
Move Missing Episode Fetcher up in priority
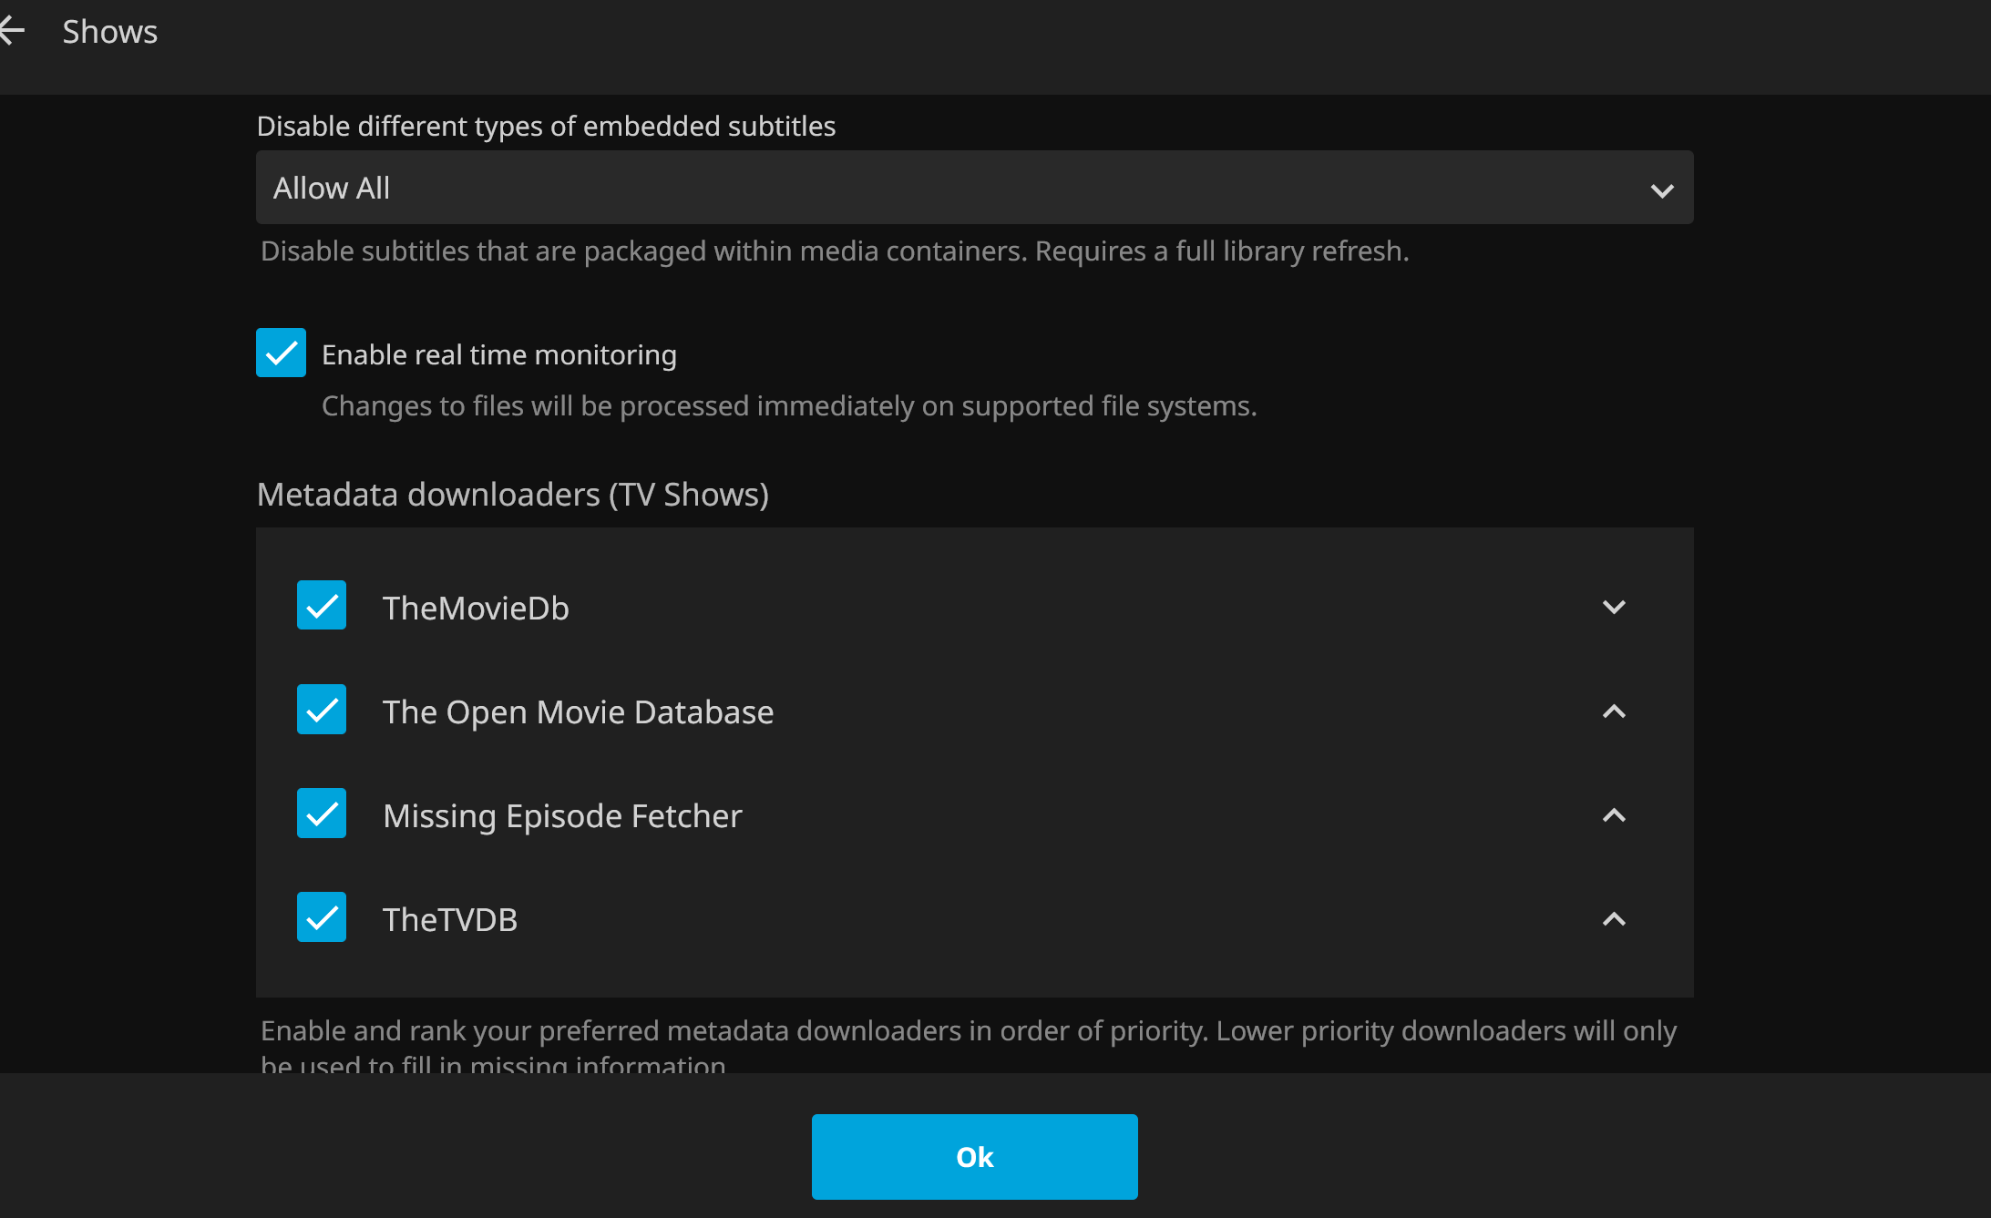click(x=1613, y=815)
